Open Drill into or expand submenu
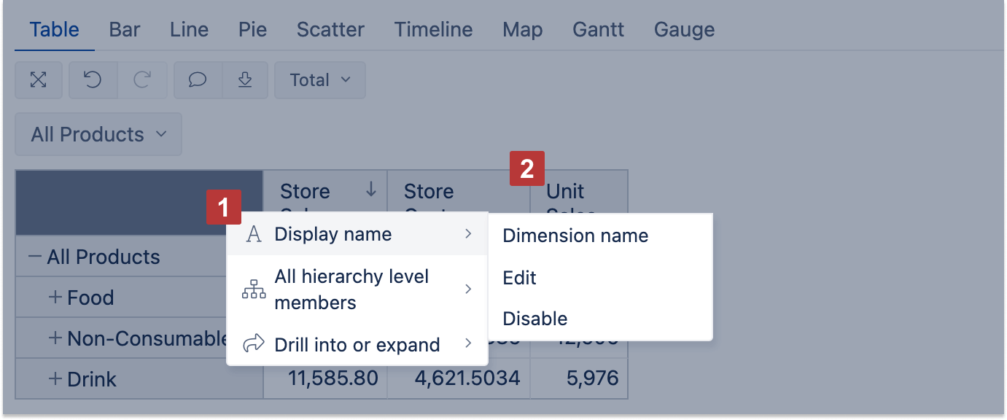 coord(357,345)
